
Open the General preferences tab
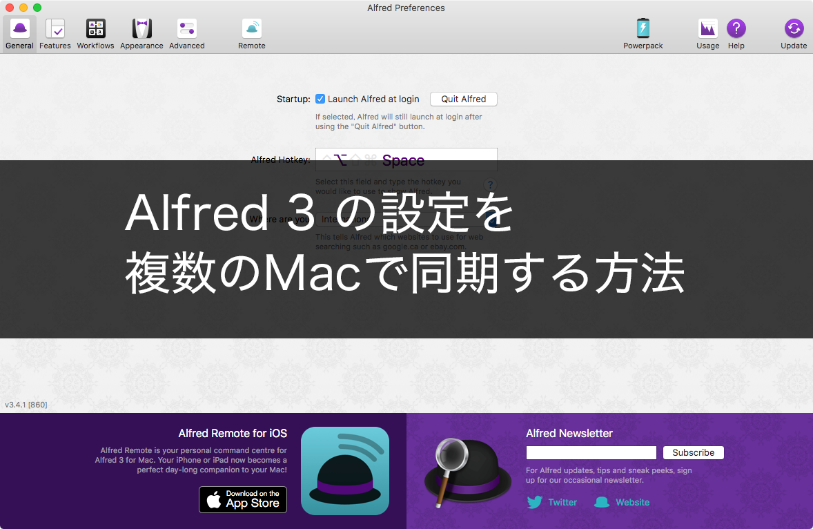(x=20, y=35)
